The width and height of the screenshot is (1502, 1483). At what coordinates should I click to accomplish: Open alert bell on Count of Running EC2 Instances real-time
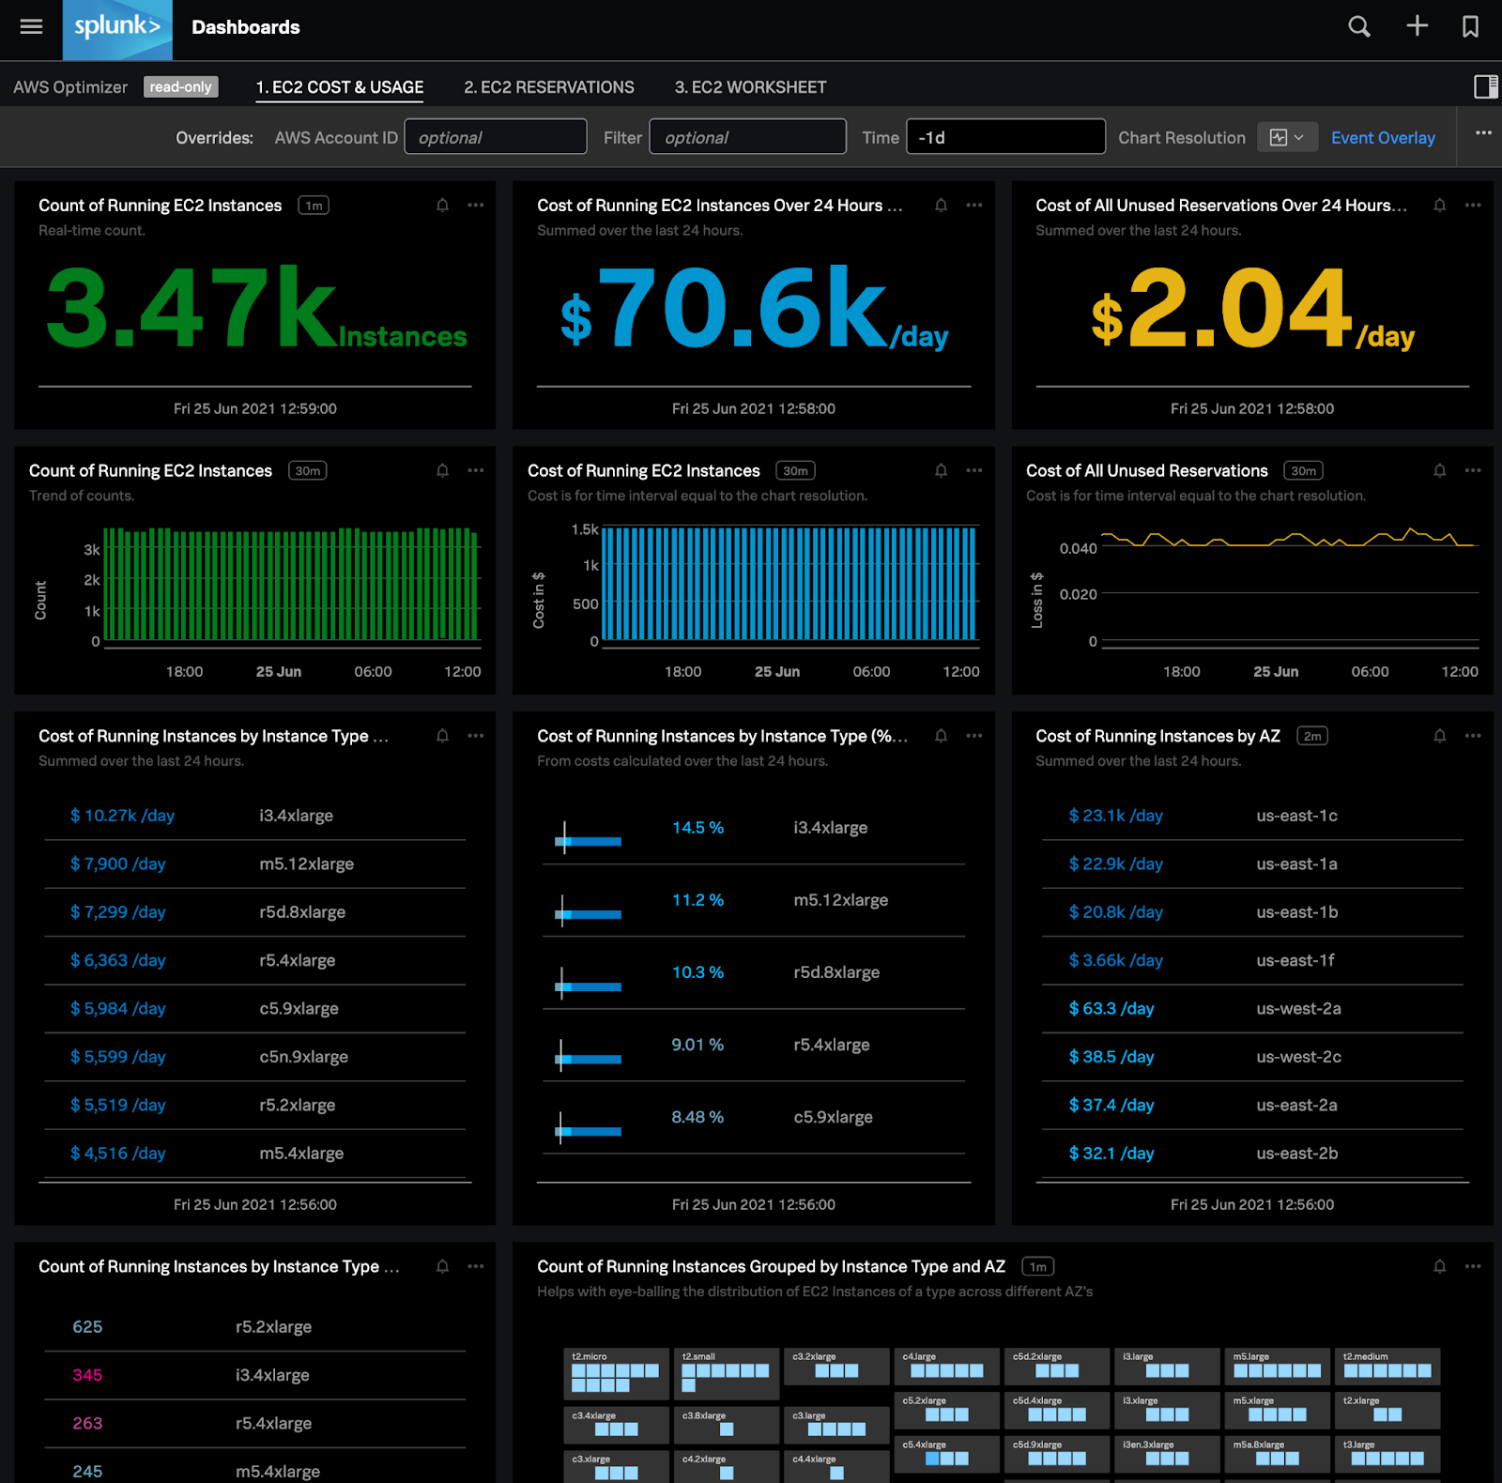coord(442,206)
